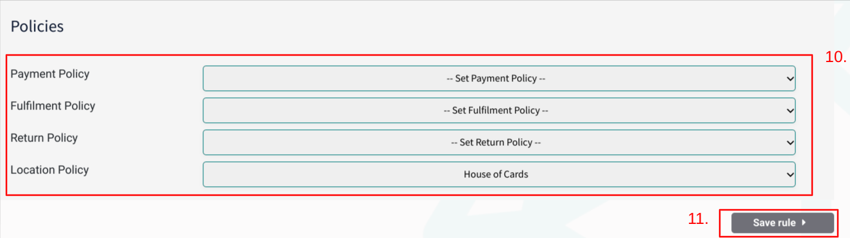Click the '-- Set Return Policy --' placeholder text
The width and height of the screenshot is (850, 238).
(x=496, y=143)
